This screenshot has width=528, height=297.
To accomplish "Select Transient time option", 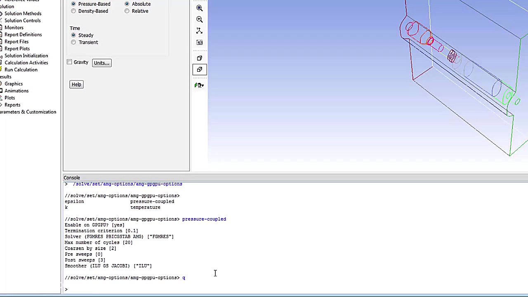I will tap(73, 42).
